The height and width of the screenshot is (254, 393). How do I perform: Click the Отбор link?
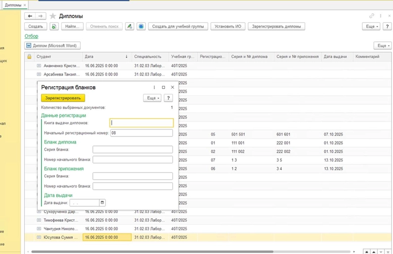pyautogui.click(x=31, y=36)
